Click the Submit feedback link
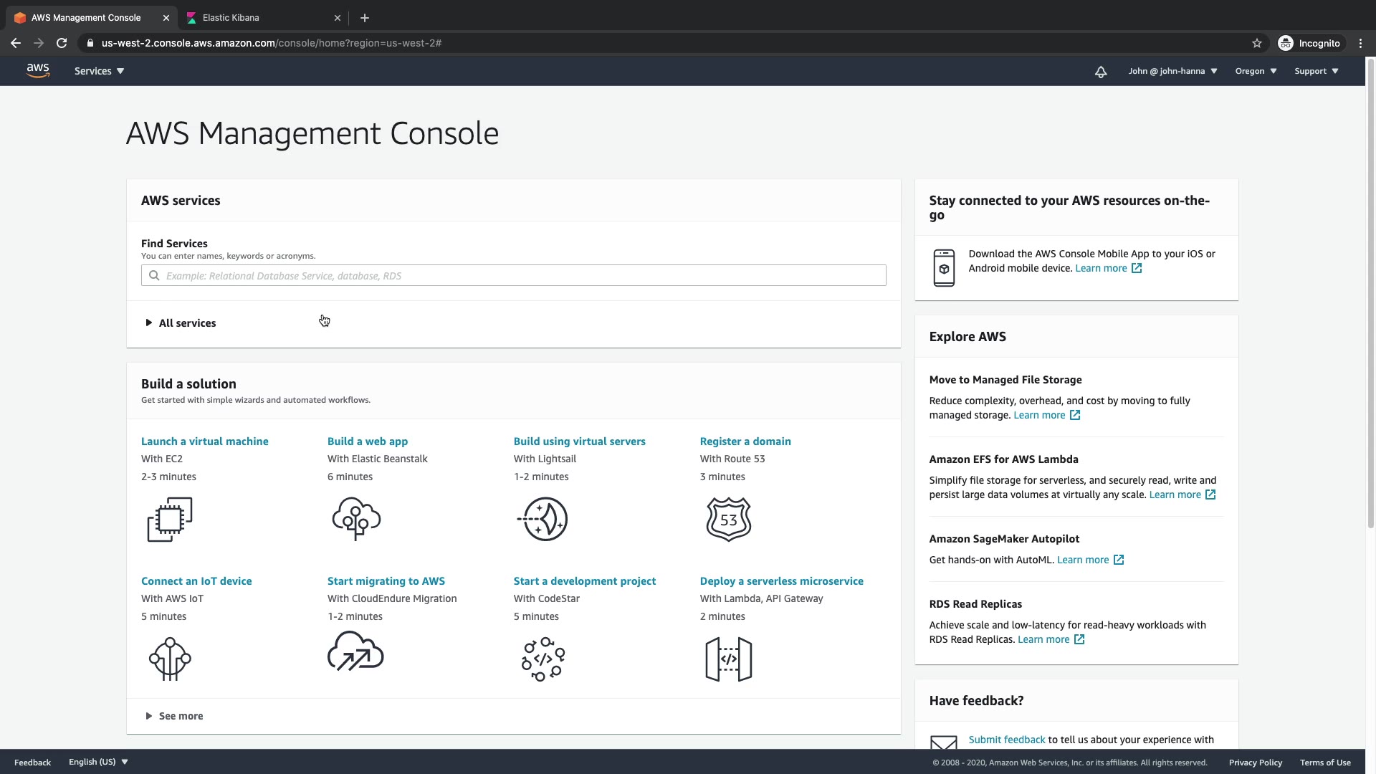The image size is (1376, 774). click(1006, 740)
